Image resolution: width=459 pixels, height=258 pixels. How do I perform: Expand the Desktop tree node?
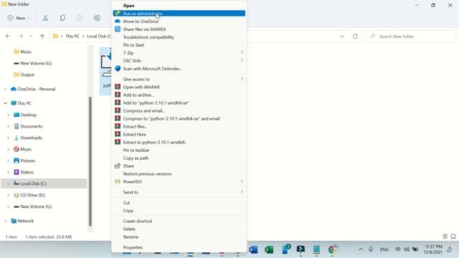coord(8,115)
